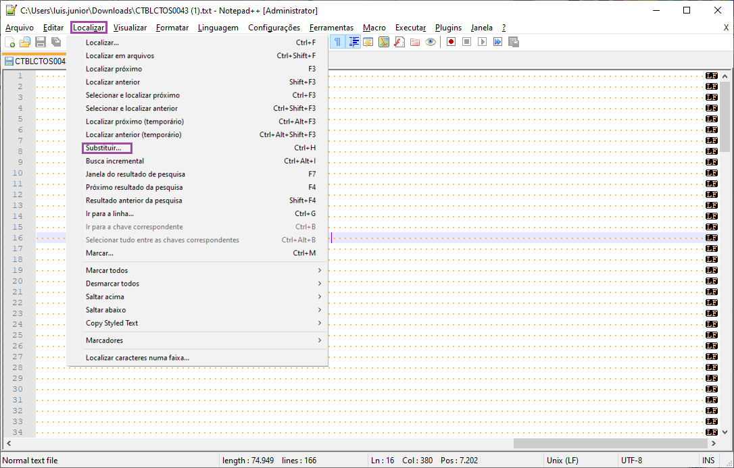This screenshot has width=734, height=468.
Task: Choose Localizar em arquivos
Action: pyautogui.click(x=197, y=55)
